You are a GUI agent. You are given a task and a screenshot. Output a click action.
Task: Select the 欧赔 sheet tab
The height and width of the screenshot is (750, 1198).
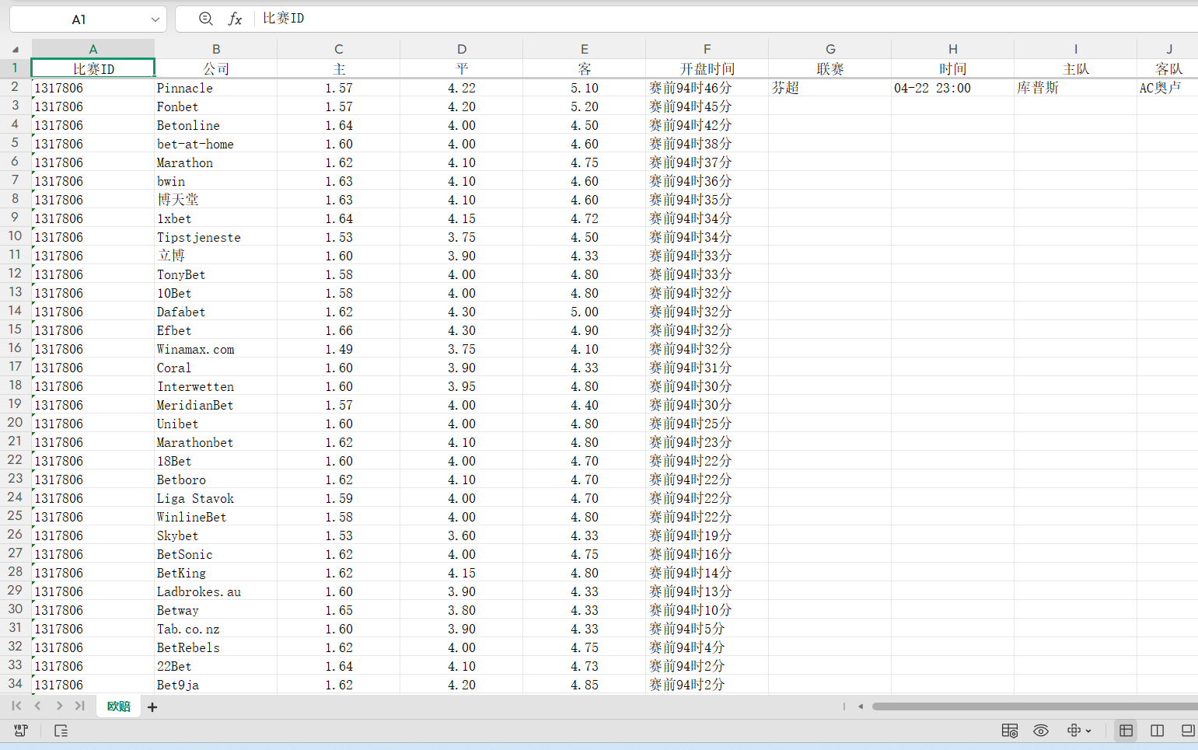[x=119, y=706]
